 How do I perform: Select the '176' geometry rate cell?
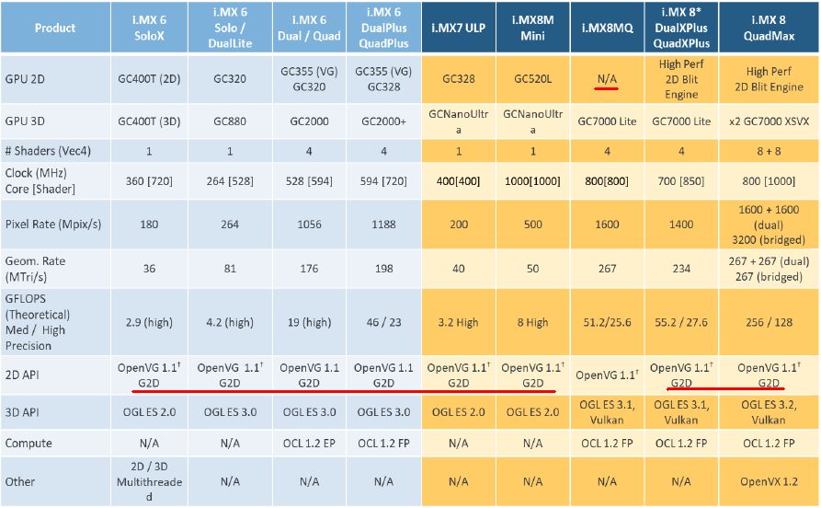(309, 269)
